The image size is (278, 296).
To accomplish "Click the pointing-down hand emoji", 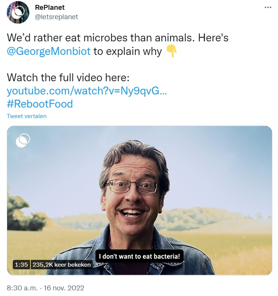I will (x=171, y=51).
